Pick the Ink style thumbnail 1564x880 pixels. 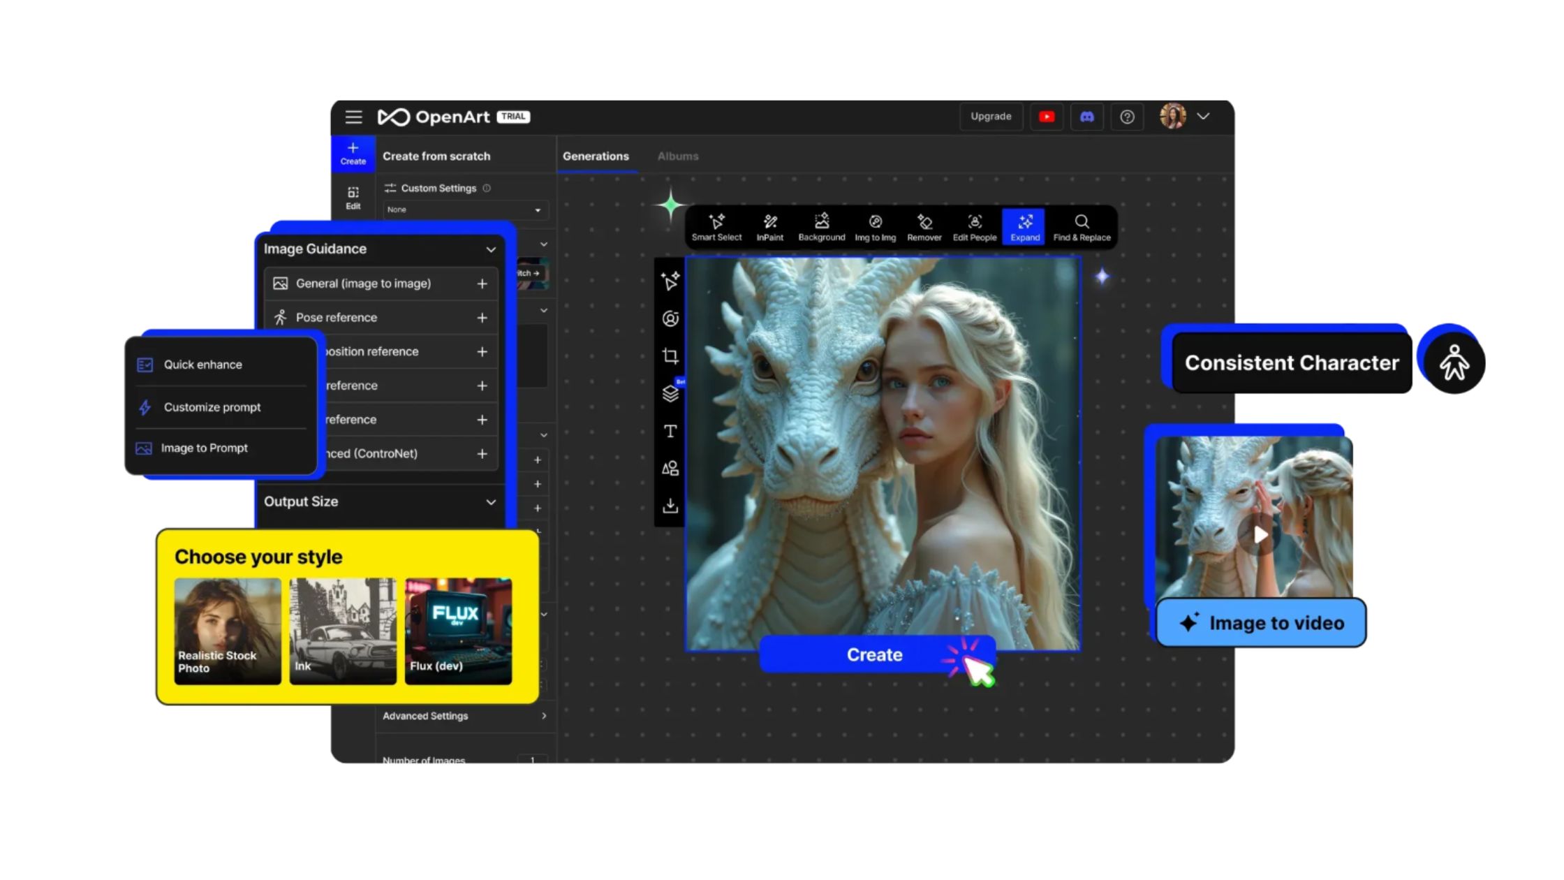[343, 631]
